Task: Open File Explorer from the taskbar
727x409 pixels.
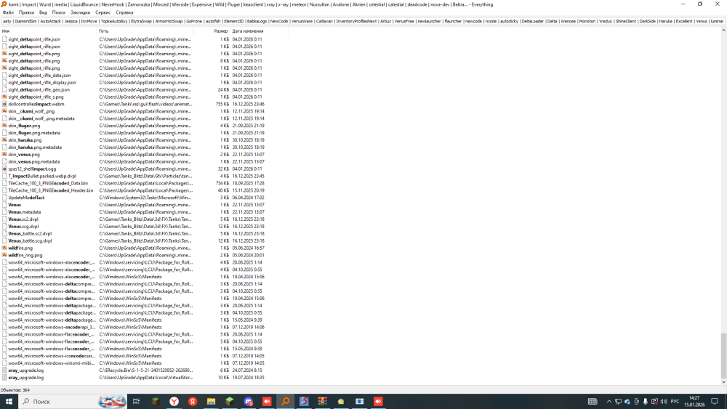Action: point(211,401)
